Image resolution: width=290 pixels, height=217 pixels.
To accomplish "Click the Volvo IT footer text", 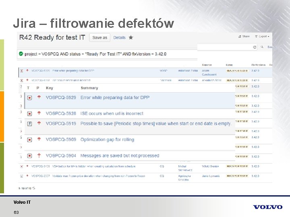I will tap(22, 202).
